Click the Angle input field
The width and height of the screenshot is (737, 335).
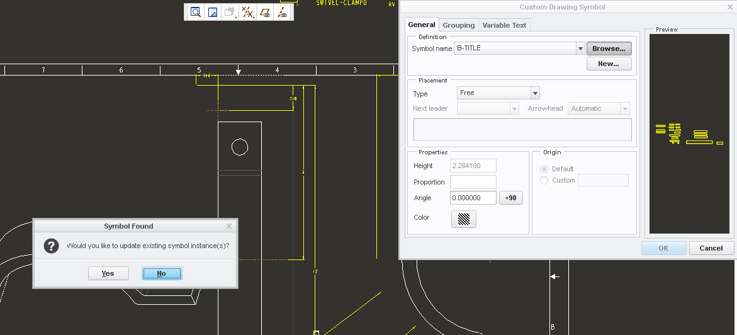click(x=473, y=198)
